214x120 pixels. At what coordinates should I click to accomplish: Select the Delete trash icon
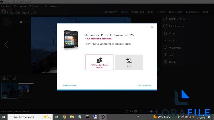click(x=165, y=62)
